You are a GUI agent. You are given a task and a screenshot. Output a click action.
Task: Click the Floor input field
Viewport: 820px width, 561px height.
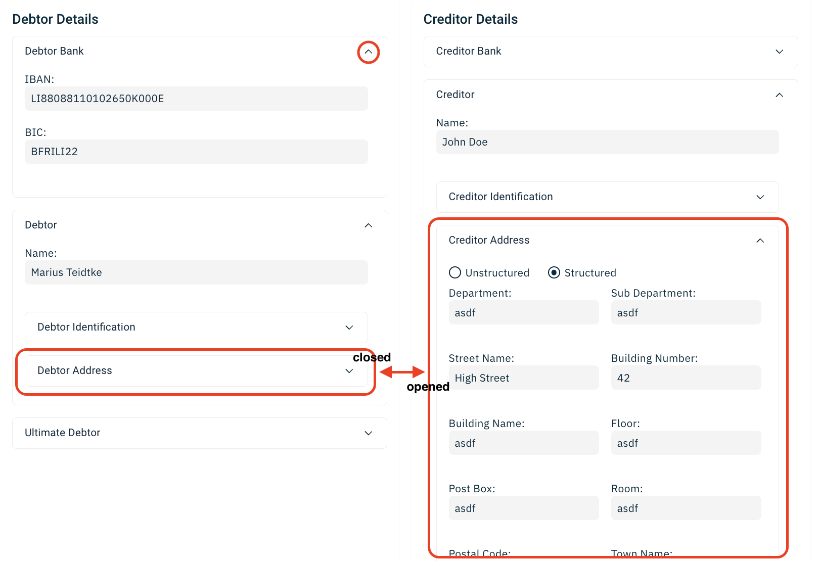tap(686, 443)
